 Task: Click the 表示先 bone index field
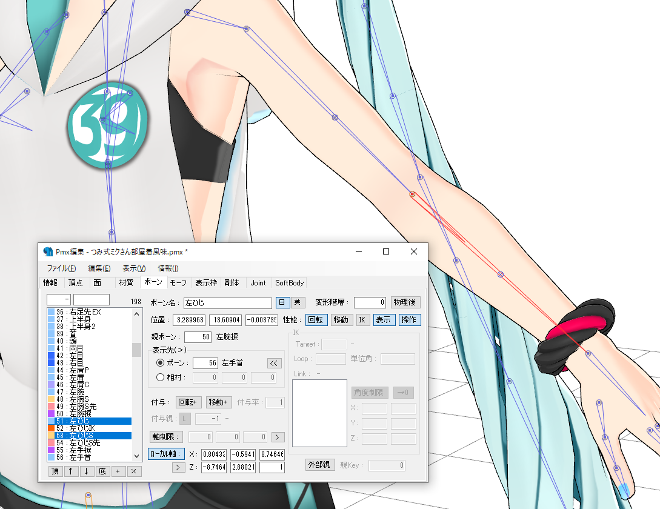coord(205,363)
